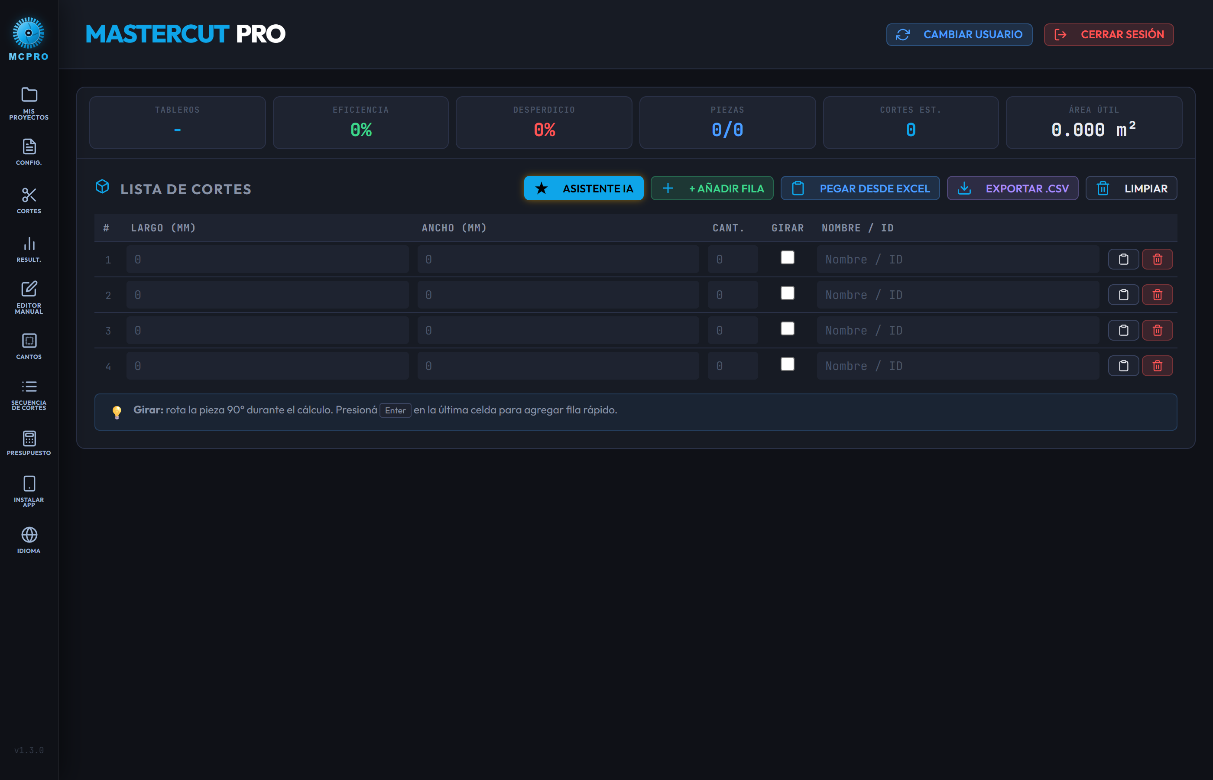Open the Secuencia de Cortes list icon
The height and width of the screenshot is (780, 1213).
point(29,387)
